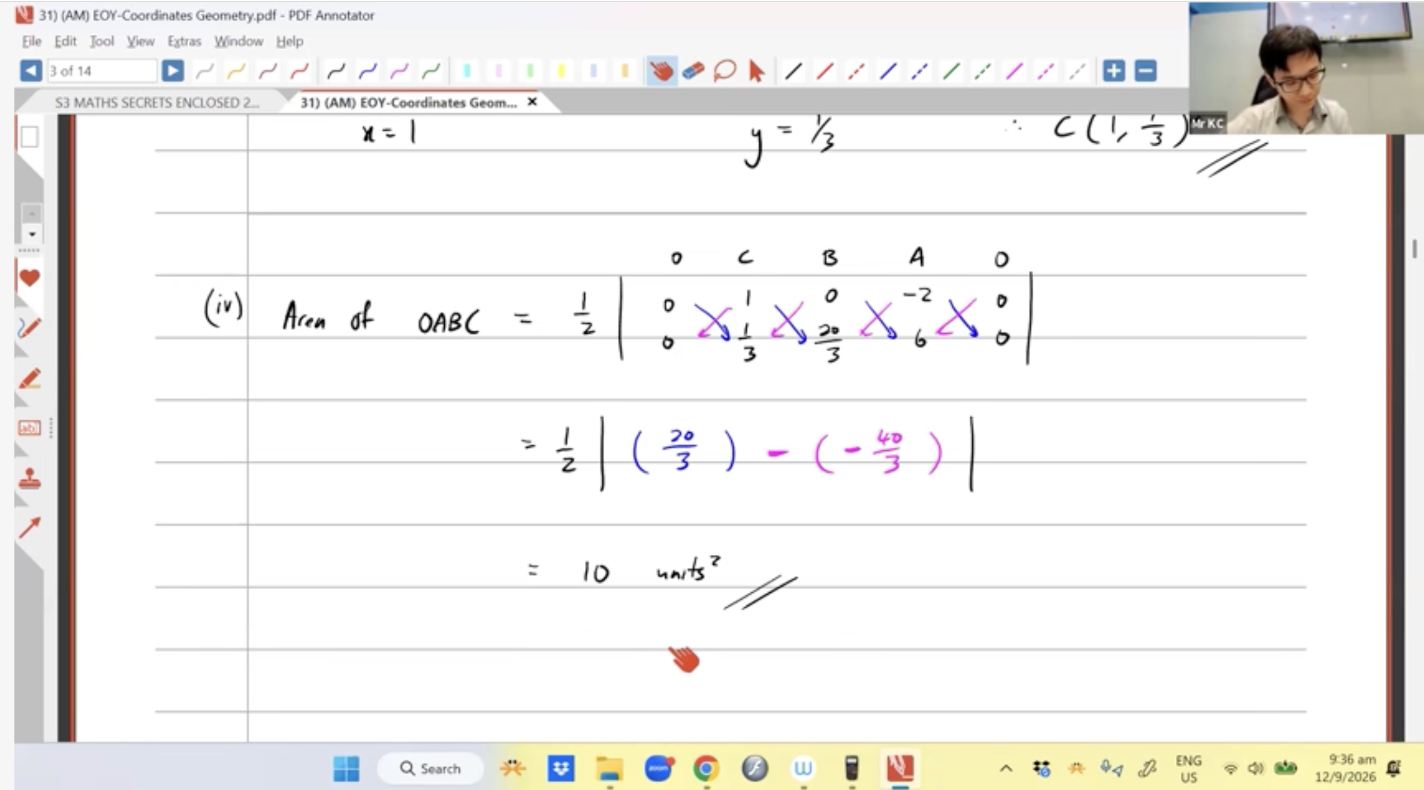Pick the green highlighter swatch

[530, 71]
